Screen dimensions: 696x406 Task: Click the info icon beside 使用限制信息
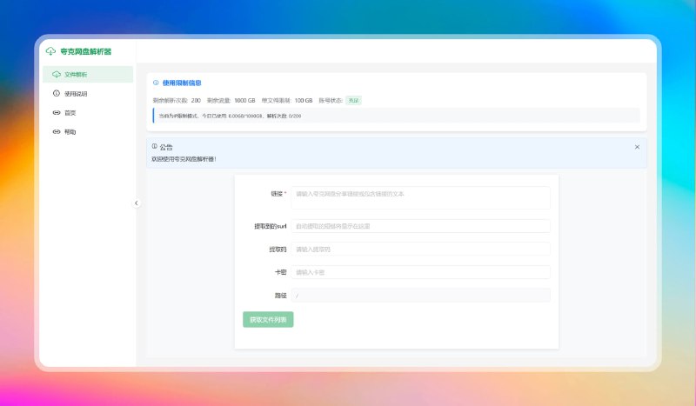[156, 83]
